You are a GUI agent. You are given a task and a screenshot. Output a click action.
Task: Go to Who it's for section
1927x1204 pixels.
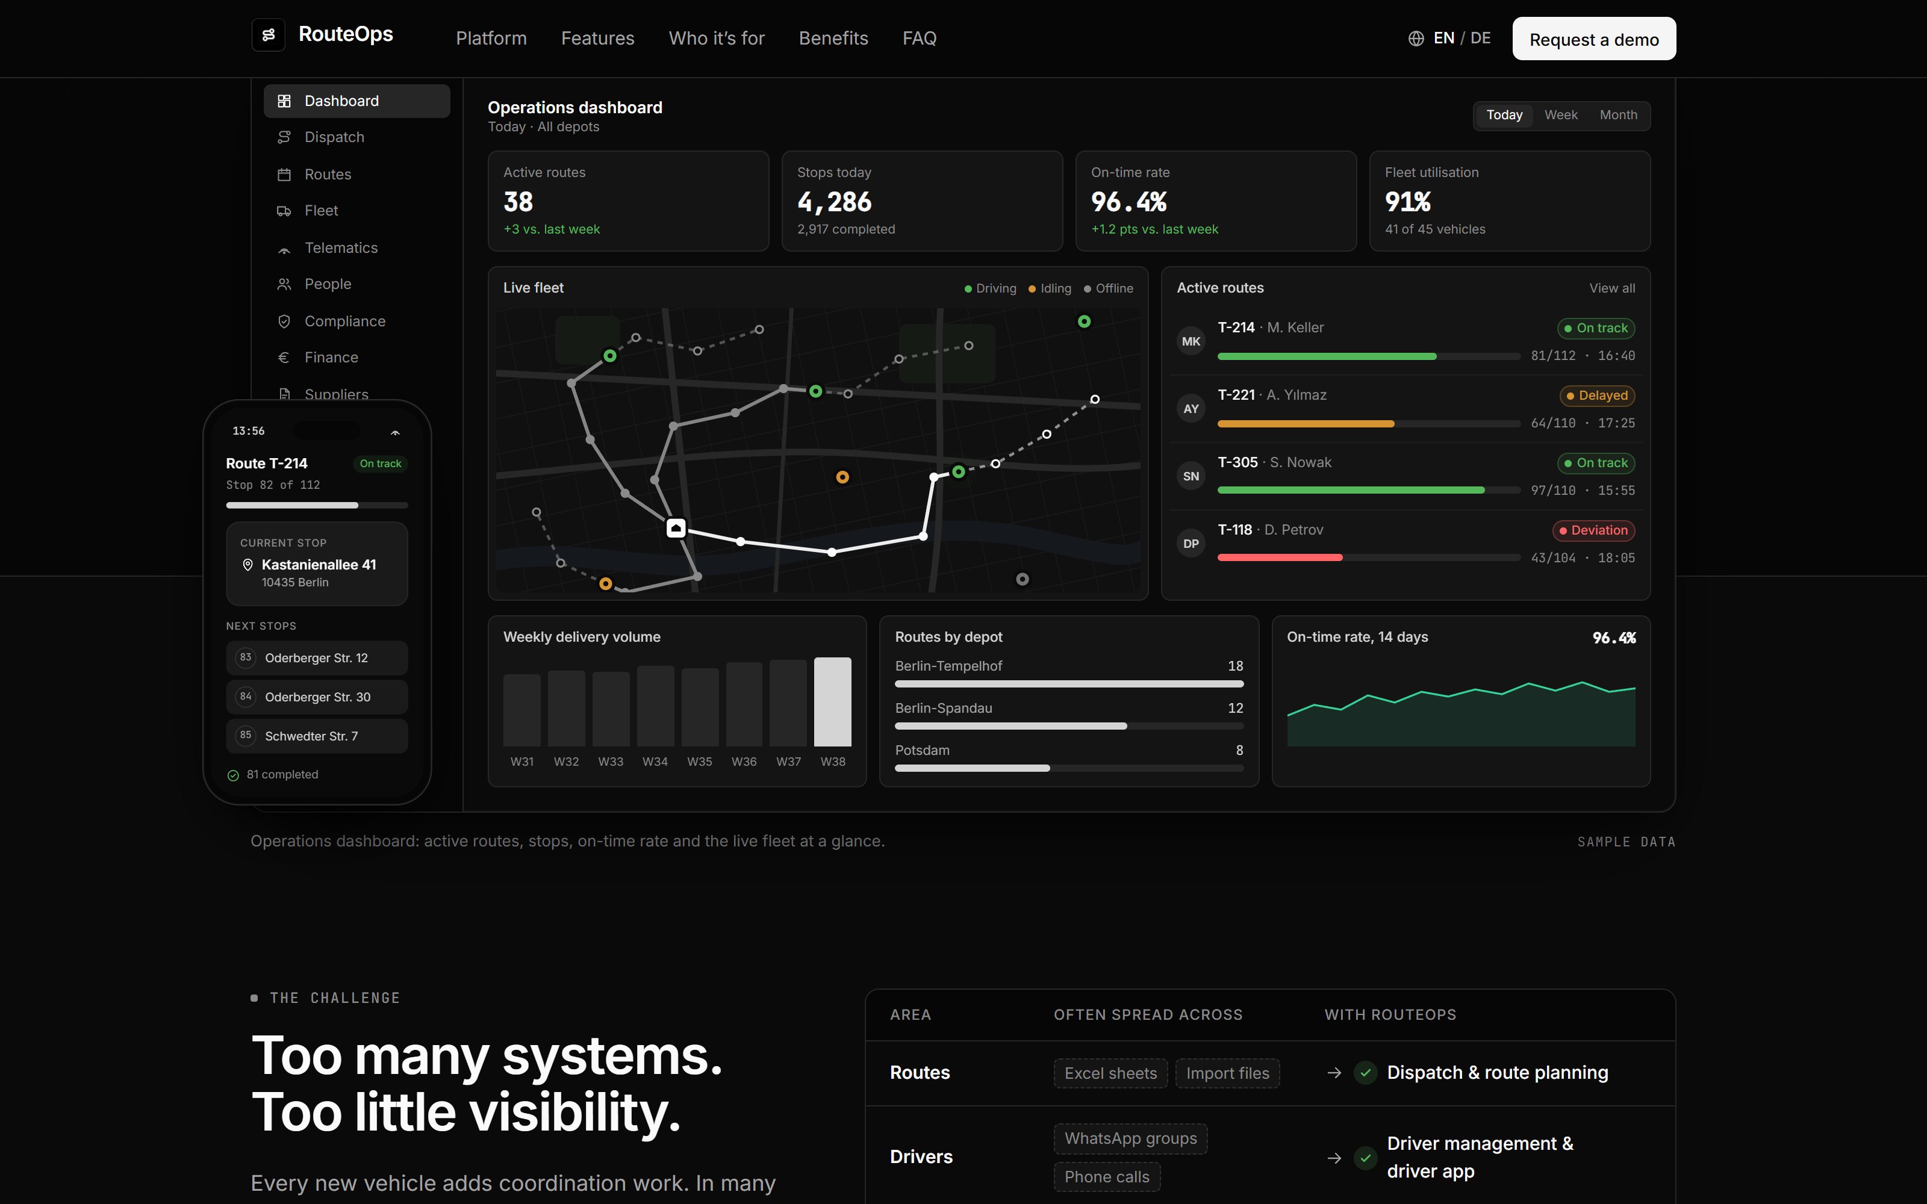pos(716,38)
